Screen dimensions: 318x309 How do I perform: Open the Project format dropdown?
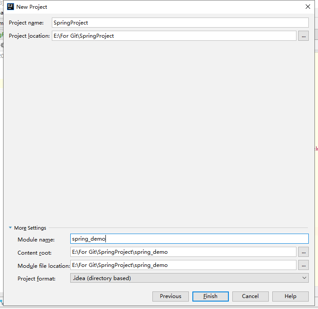189,278
